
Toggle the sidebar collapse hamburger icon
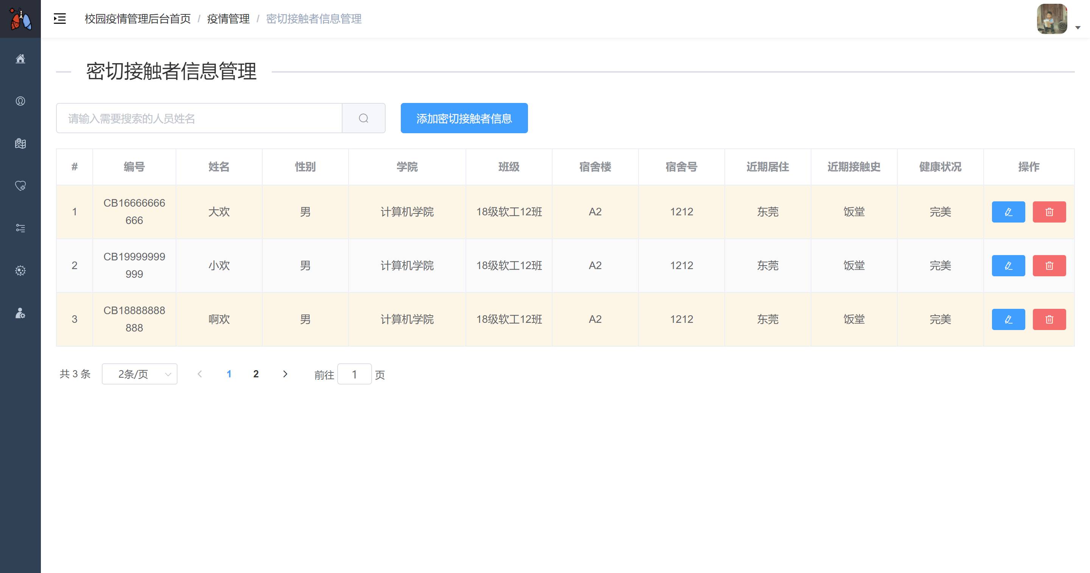(x=60, y=19)
